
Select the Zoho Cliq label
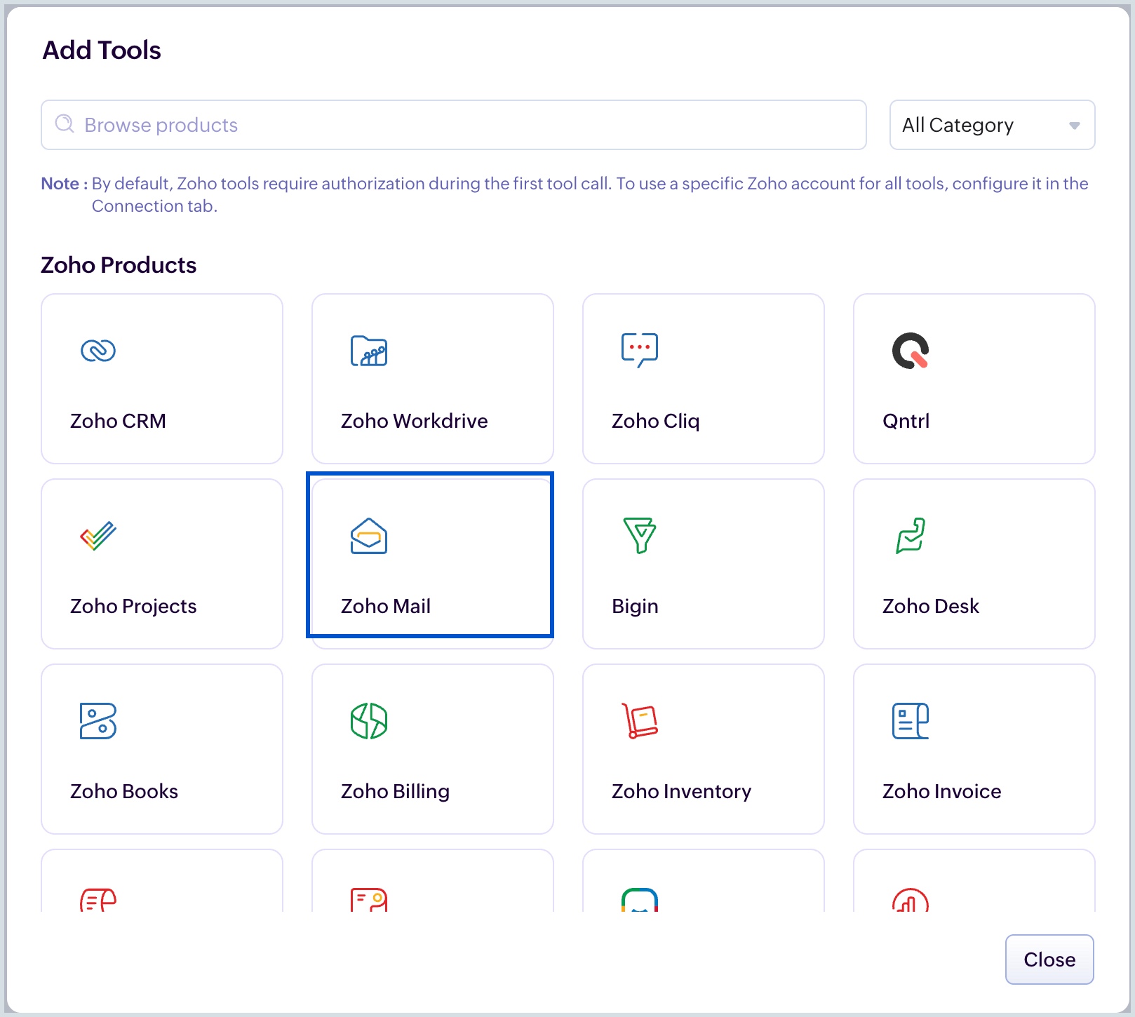pyautogui.click(x=656, y=421)
